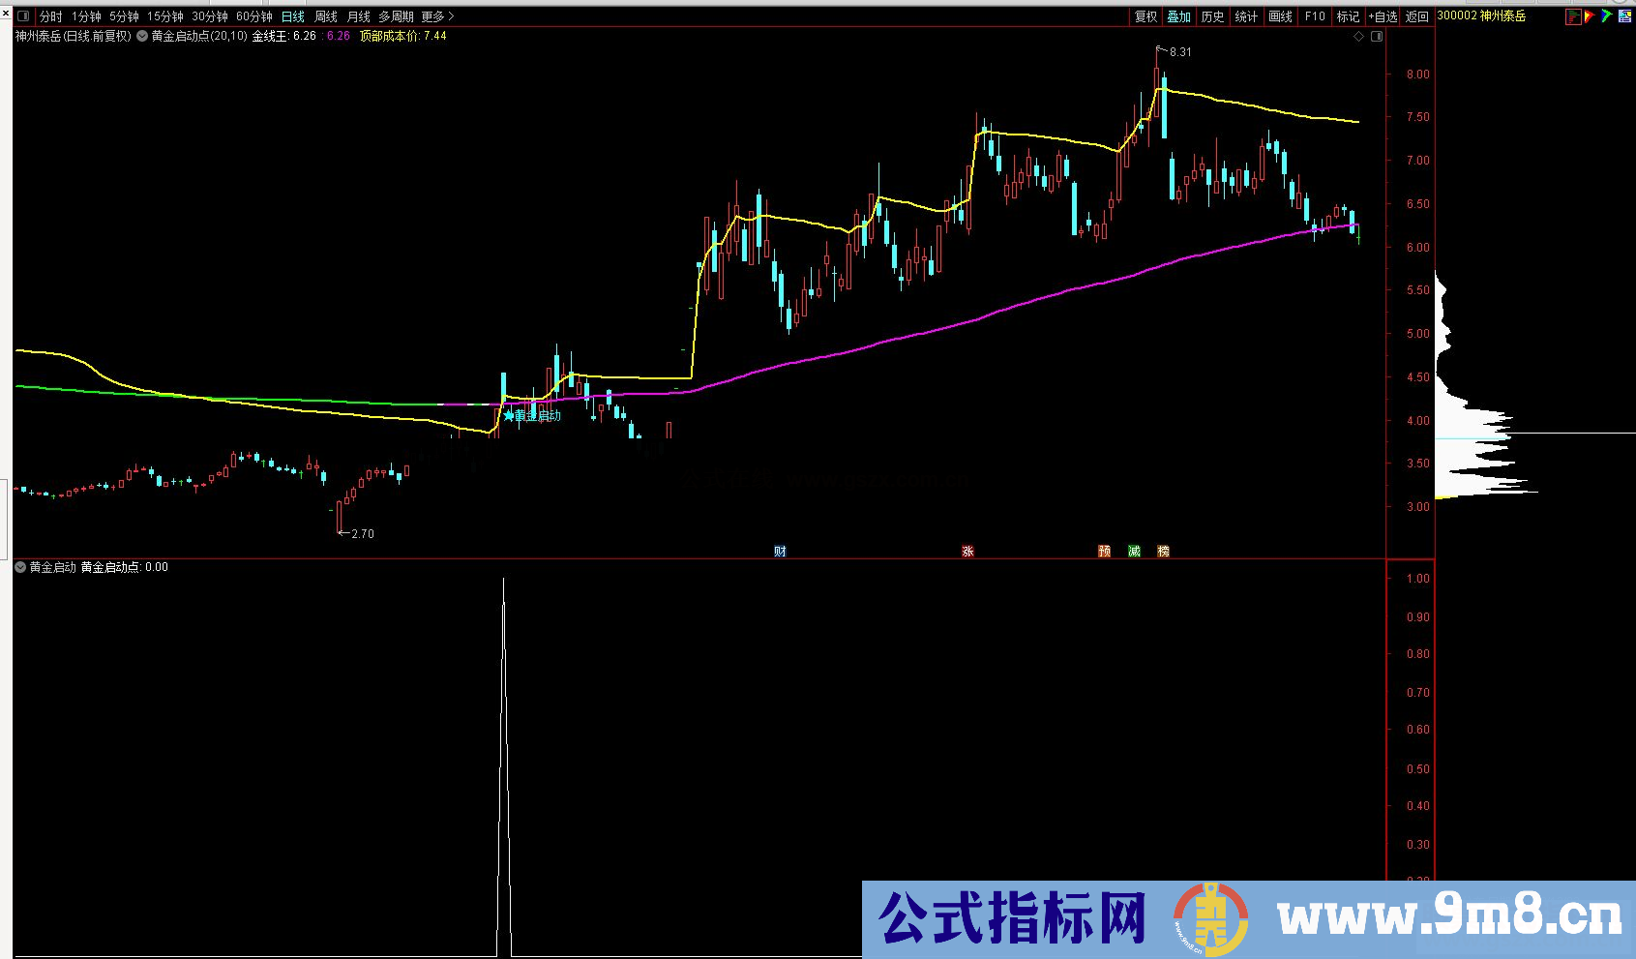1636x959 pixels.
Task: Switch to the 分时 intraday tab
Action: [49, 16]
